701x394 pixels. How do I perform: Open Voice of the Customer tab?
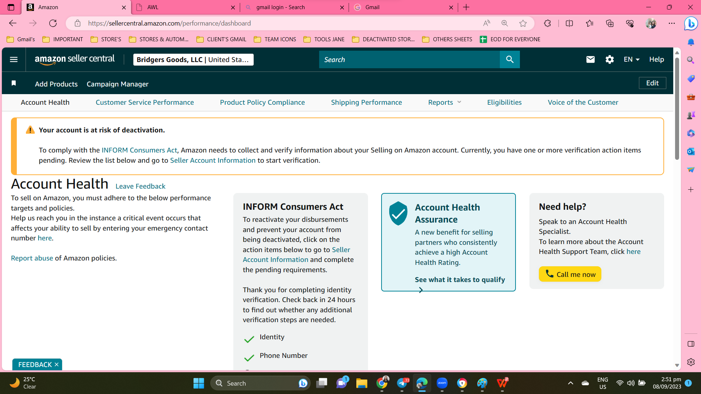click(x=583, y=103)
